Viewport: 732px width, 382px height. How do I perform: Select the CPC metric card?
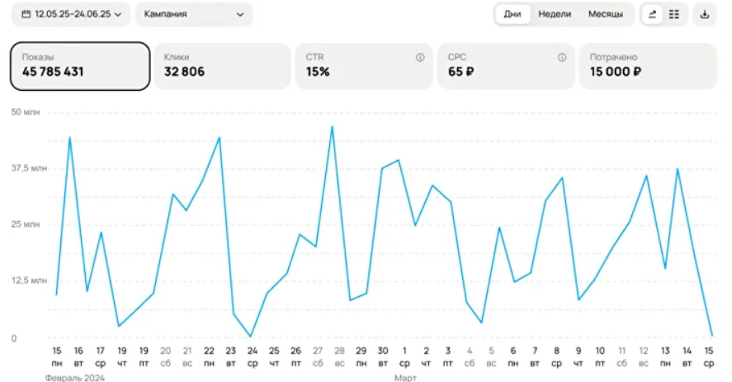pos(506,65)
